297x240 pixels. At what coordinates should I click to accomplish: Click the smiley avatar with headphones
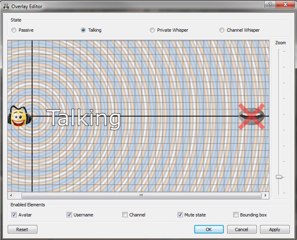click(x=17, y=116)
